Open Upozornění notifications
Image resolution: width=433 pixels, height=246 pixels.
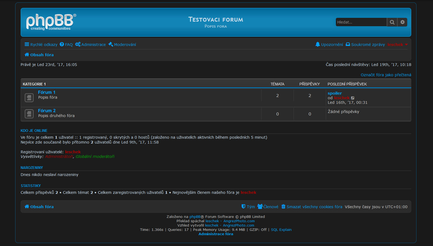coord(332,45)
